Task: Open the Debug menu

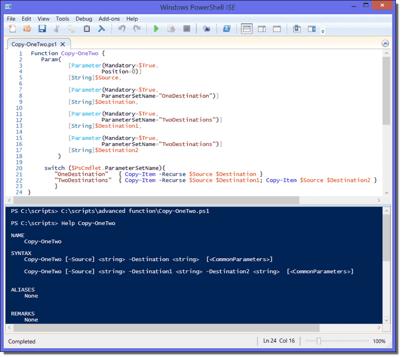Action: tap(83, 19)
